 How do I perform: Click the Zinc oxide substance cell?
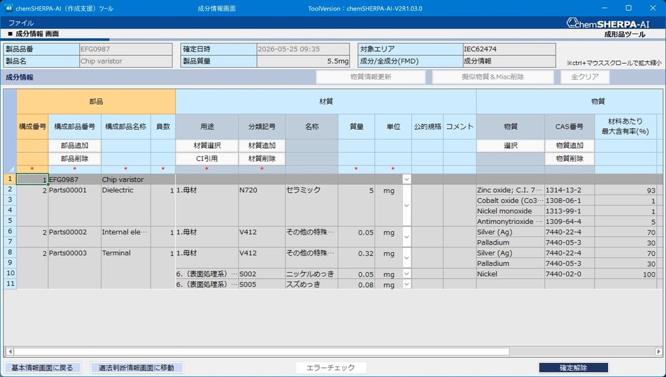coord(510,190)
